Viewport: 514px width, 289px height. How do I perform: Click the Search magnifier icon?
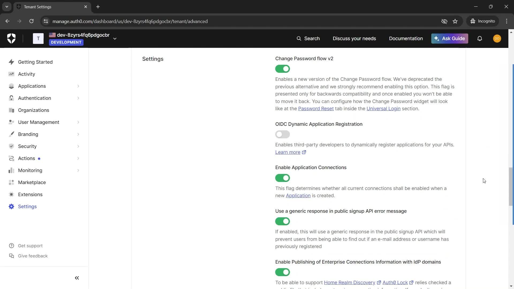click(299, 39)
